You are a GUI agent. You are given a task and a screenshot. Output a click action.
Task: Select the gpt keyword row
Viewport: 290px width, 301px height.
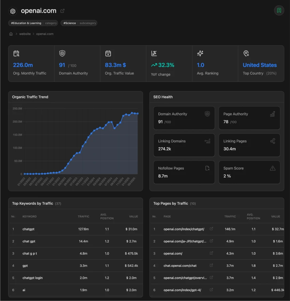(76, 266)
